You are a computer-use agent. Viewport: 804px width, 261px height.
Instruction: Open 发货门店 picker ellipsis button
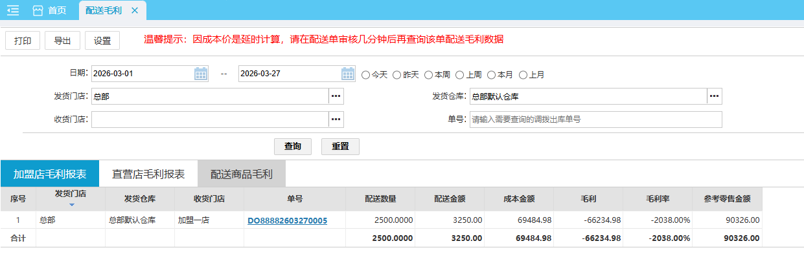(x=336, y=96)
